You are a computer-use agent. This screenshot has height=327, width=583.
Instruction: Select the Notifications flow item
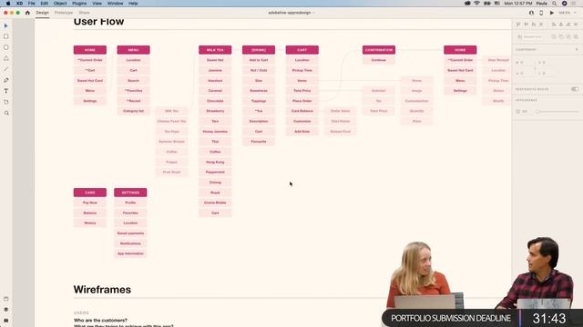click(130, 243)
